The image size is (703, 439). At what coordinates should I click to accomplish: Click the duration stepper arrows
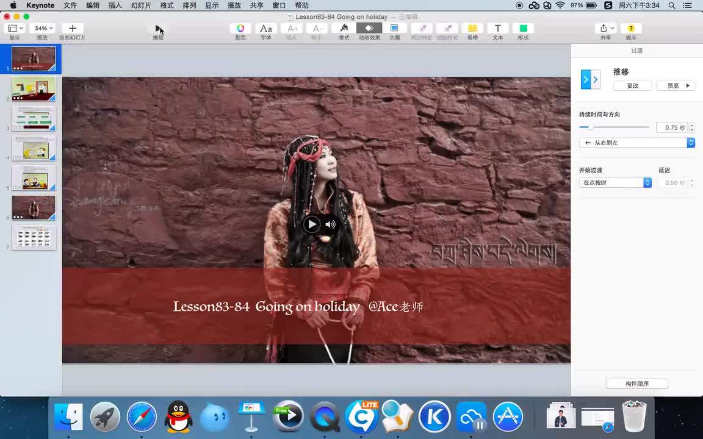click(x=692, y=127)
